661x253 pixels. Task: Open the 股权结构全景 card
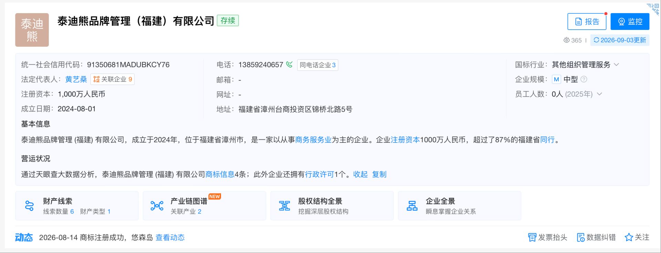(332, 206)
